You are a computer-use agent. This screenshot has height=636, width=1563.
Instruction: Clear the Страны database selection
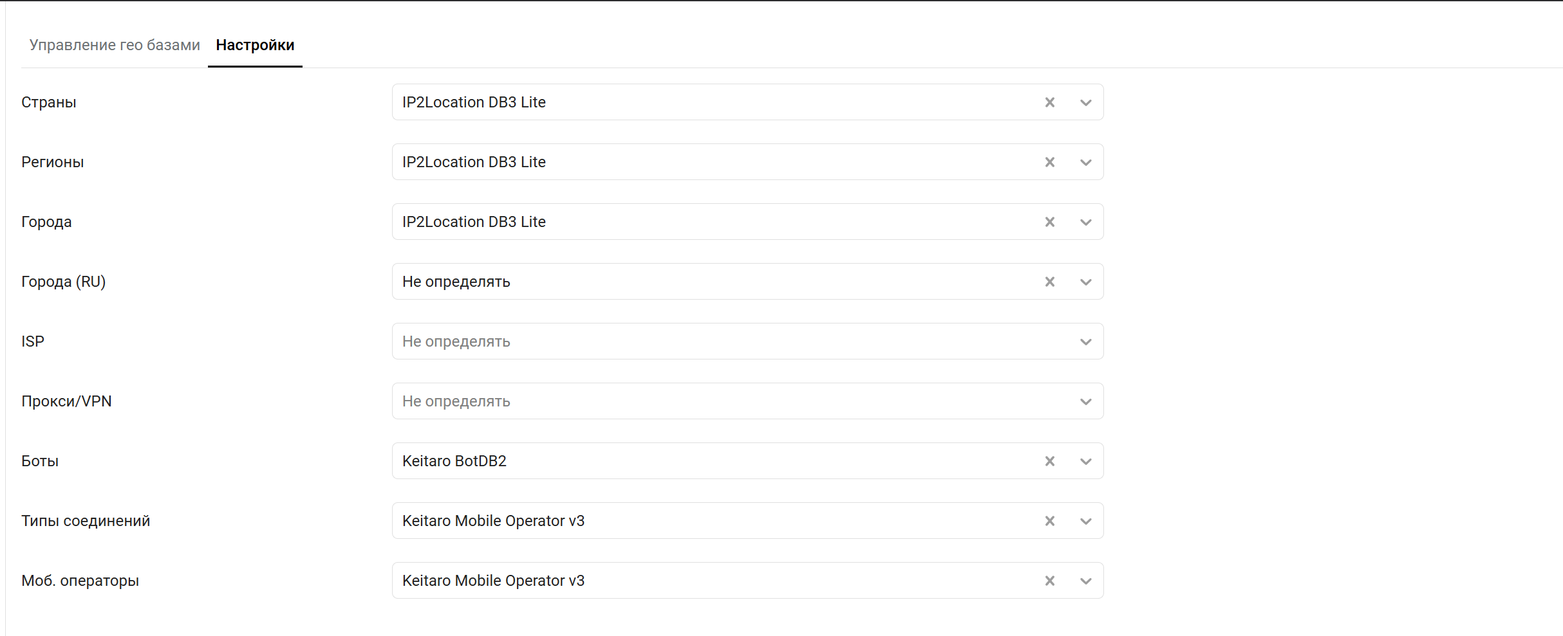tap(1049, 102)
